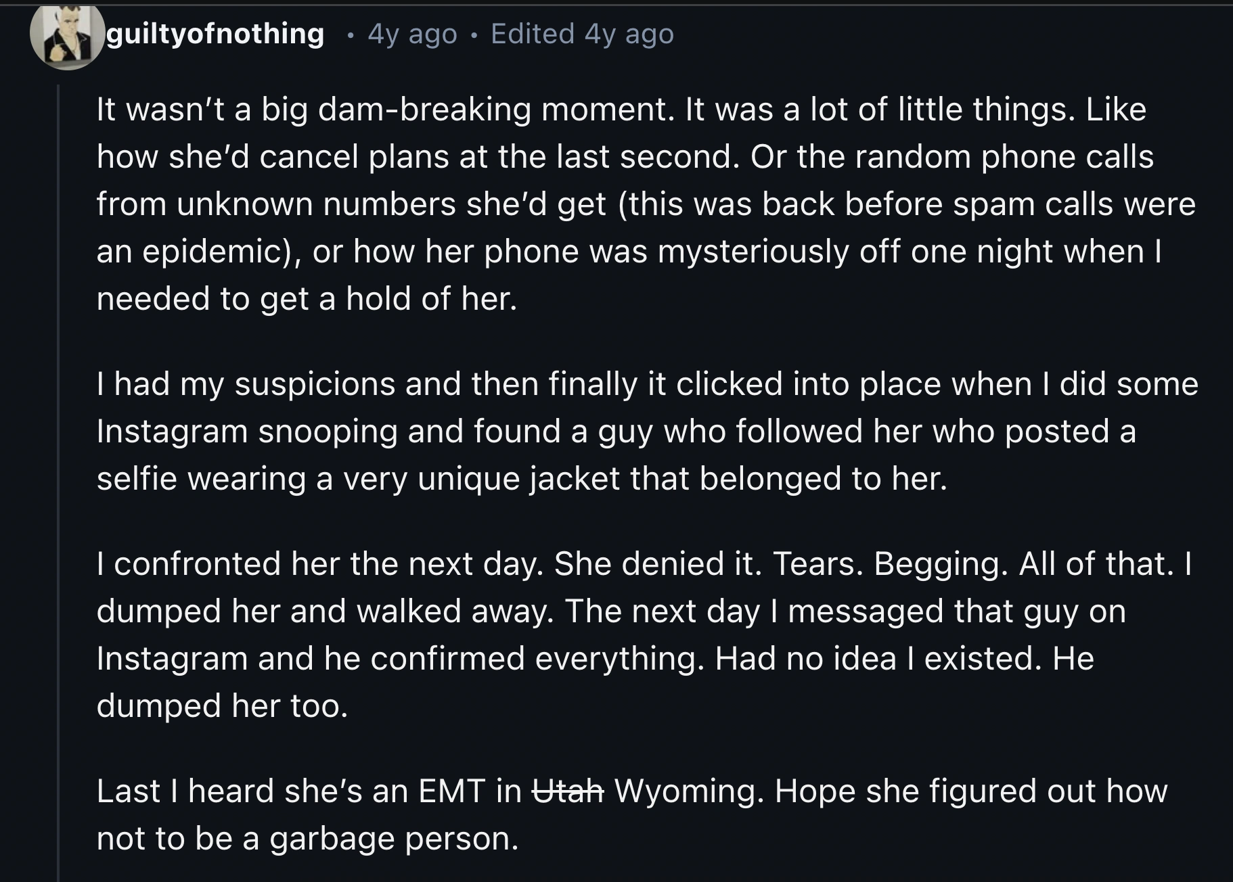Viewport: 1233px width, 882px height.
Task: Click the struck-through word "Utah"
Action: click(x=568, y=791)
